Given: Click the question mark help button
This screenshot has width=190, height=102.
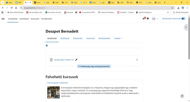Looking at the screenshot, I should (x=182, y=96).
